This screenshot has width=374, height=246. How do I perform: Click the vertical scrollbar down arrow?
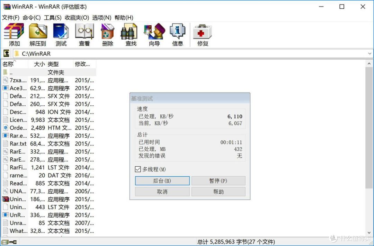tap(369, 233)
